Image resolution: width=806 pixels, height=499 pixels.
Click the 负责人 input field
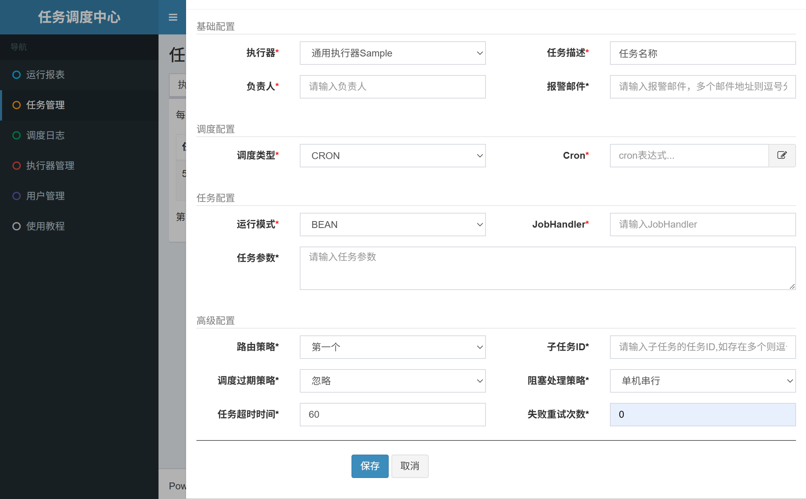click(x=392, y=86)
